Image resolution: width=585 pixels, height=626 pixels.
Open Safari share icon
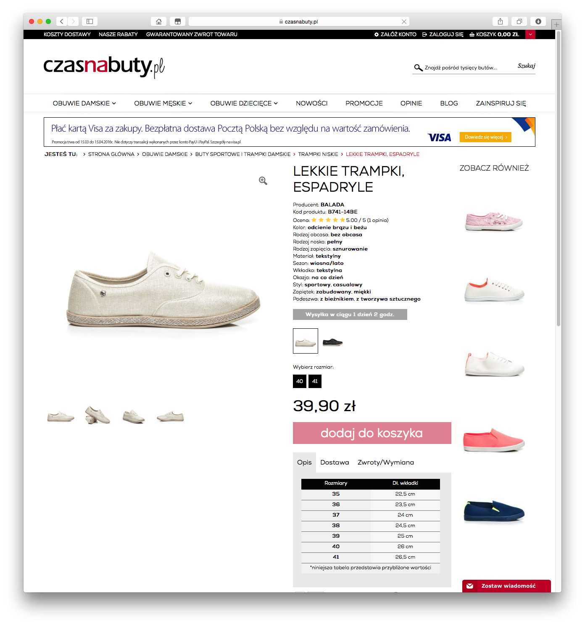[500, 21]
